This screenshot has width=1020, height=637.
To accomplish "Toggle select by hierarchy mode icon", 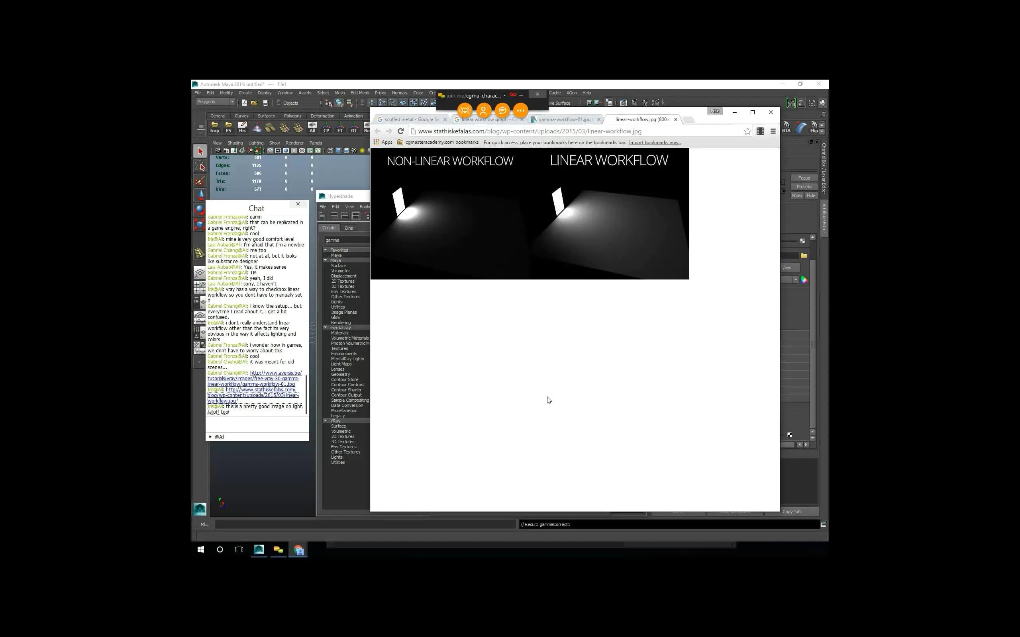I will tap(329, 103).
